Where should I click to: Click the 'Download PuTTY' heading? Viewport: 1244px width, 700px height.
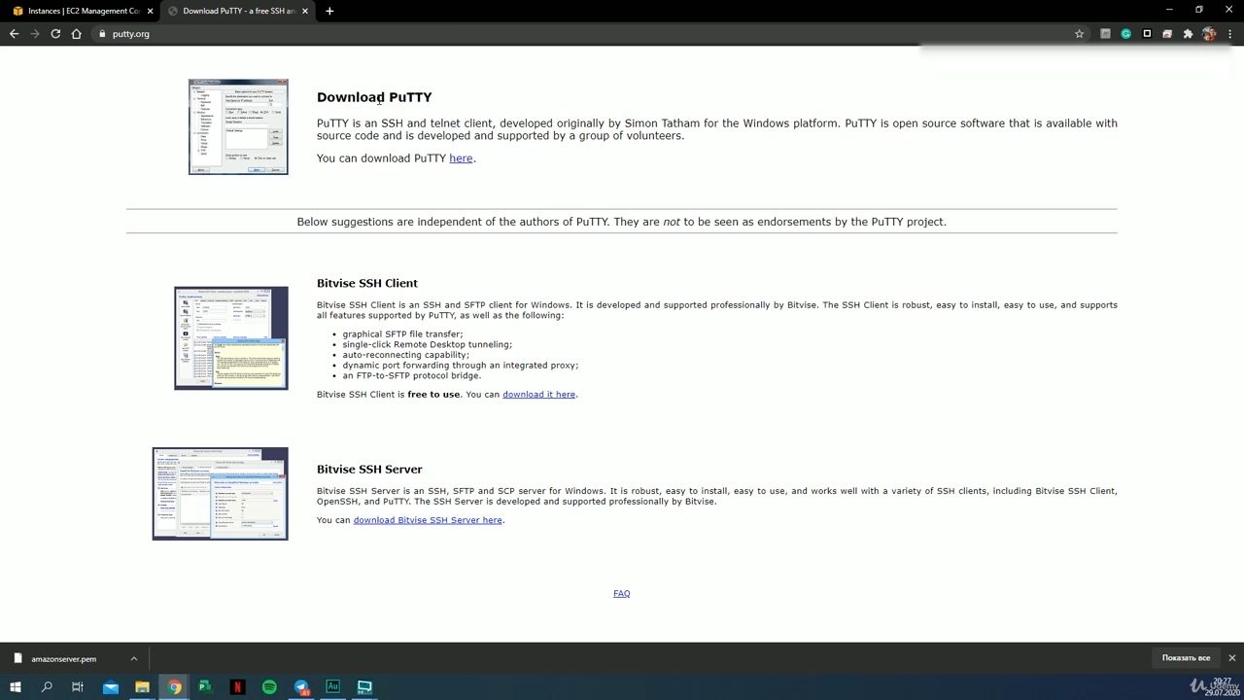click(374, 97)
